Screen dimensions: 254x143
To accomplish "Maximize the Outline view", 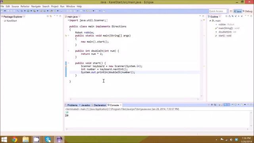I will pos(251,16).
